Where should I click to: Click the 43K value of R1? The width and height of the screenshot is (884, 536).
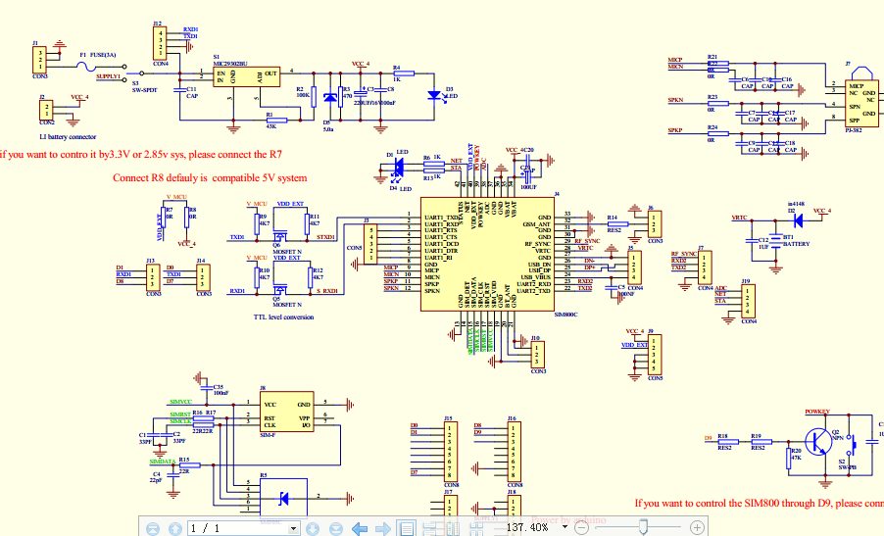tap(271, 126)
